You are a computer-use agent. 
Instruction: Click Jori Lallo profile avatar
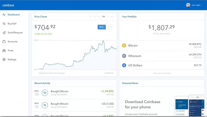point(188,5)
